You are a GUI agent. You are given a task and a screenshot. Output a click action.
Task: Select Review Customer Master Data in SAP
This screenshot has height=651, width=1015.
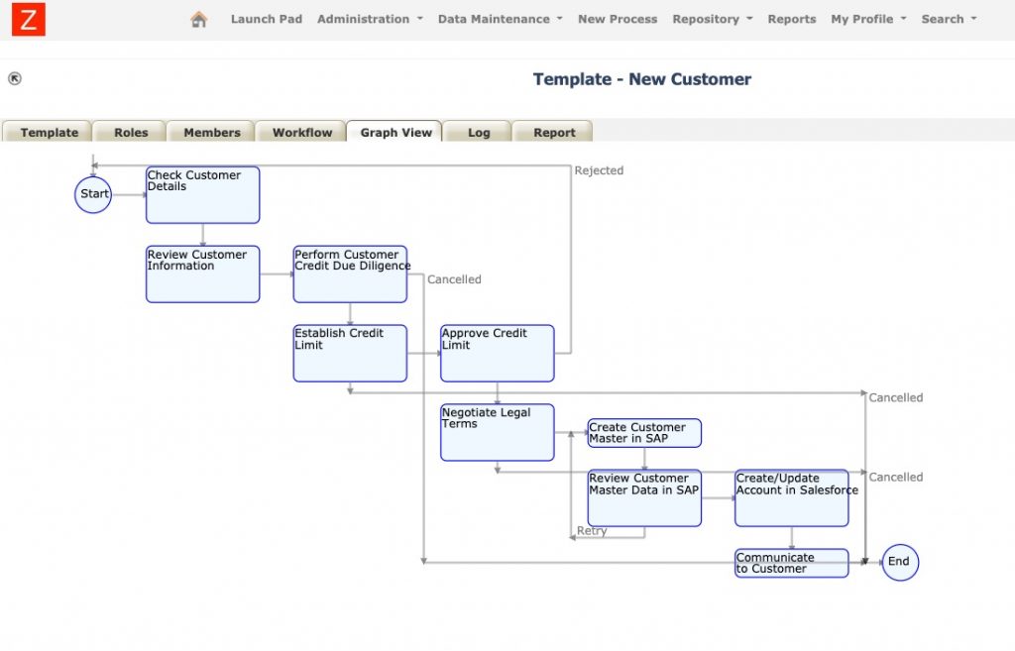[x=644, y=497]
